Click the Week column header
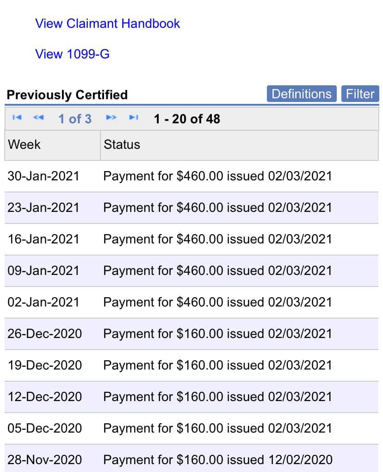 click(53, 145)
